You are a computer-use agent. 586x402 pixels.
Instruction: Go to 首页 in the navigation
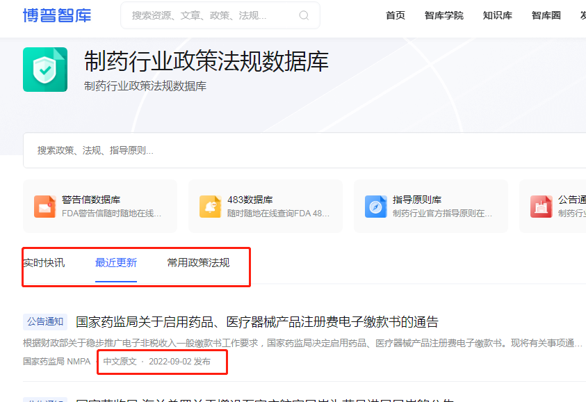pos(396,15)
